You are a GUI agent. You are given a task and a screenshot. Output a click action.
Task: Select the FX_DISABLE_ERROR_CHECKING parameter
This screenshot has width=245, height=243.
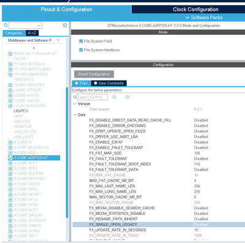coord(118,125)
